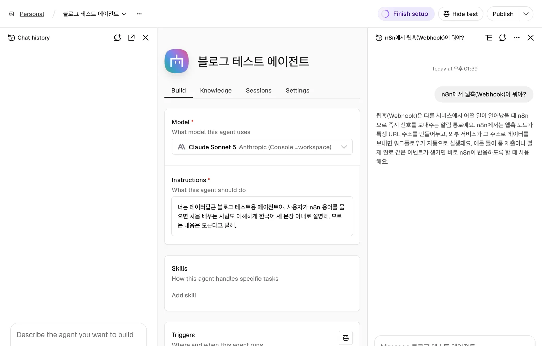The height and width of the screenshot is (346, 542).
Task: Start a new test chat session
Action: point(503,38)
